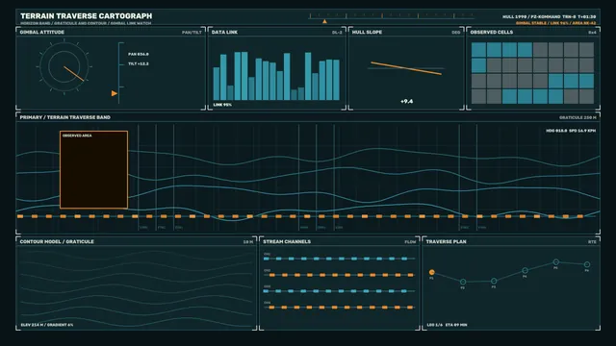Click the Contour Model / Graticule title
This screenshot has width=616, height=346.
click(57, 241)
